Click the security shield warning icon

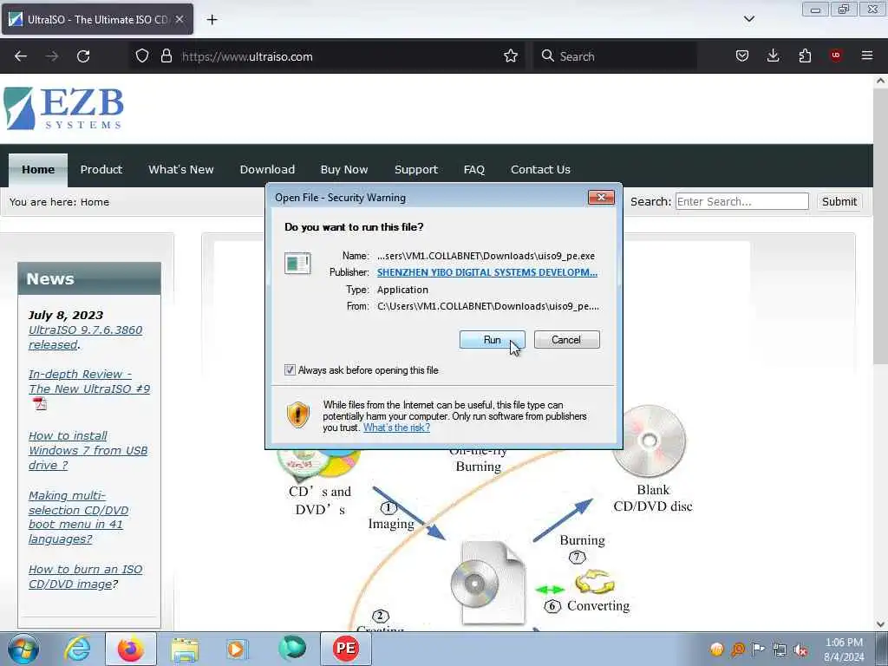(298, 415)
